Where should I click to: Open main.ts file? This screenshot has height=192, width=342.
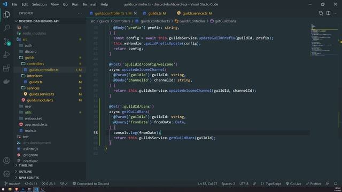pyautogui.click(x=30, y=131)
